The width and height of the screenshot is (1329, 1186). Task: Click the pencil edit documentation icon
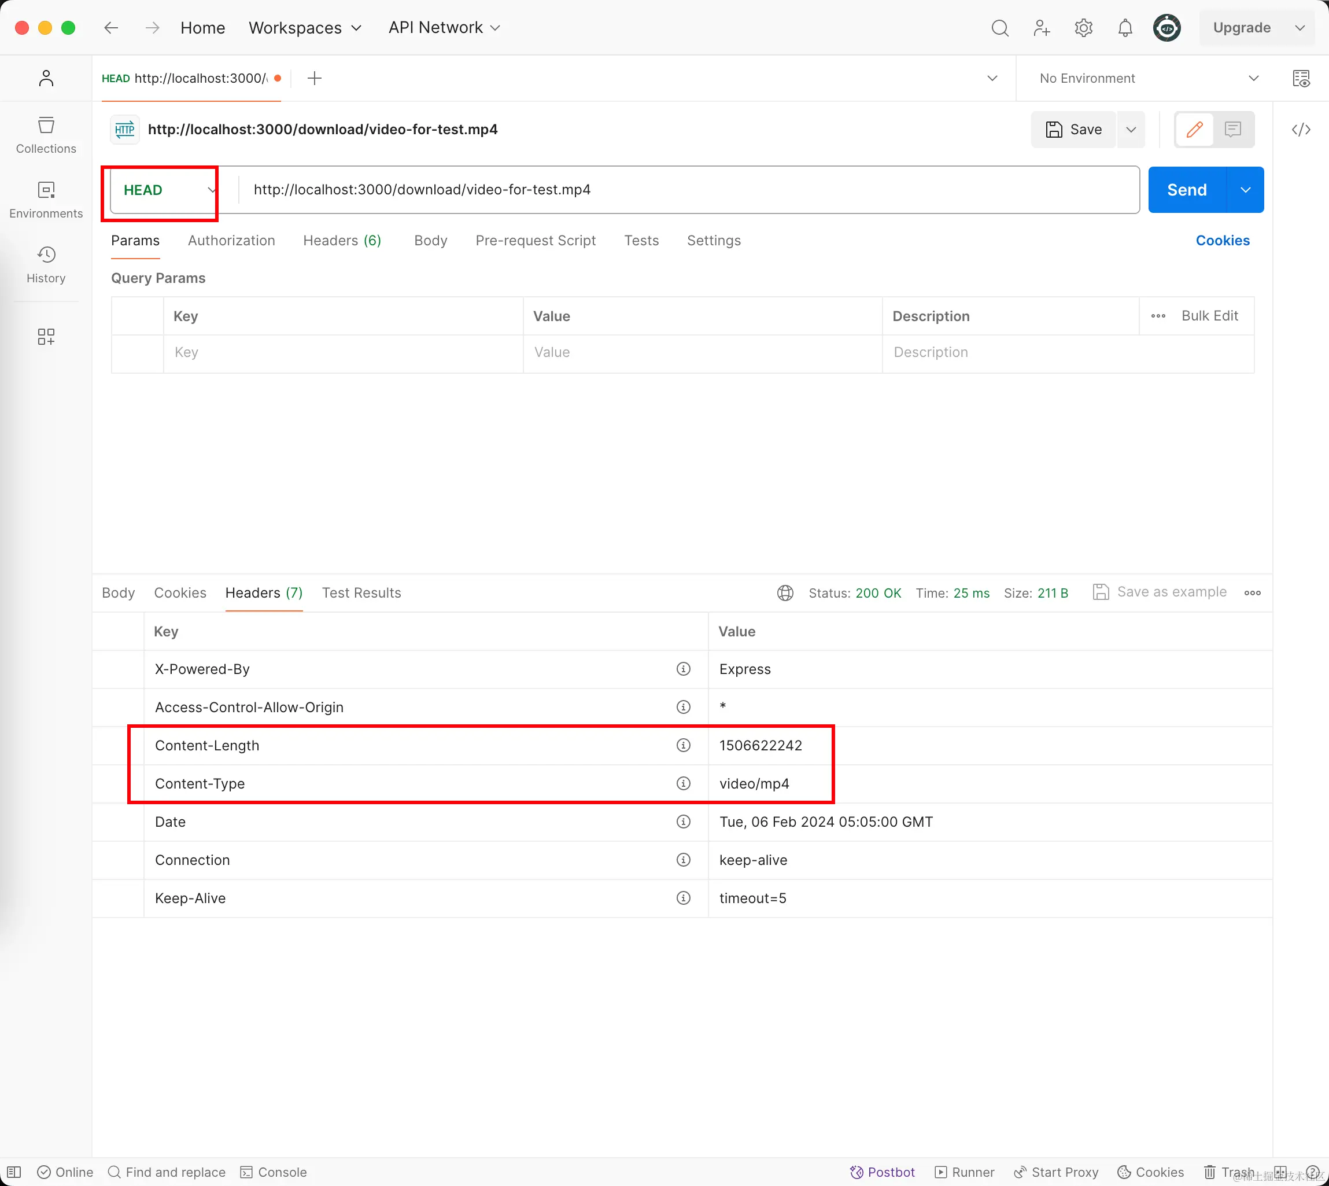click(x=1195, y=130)
